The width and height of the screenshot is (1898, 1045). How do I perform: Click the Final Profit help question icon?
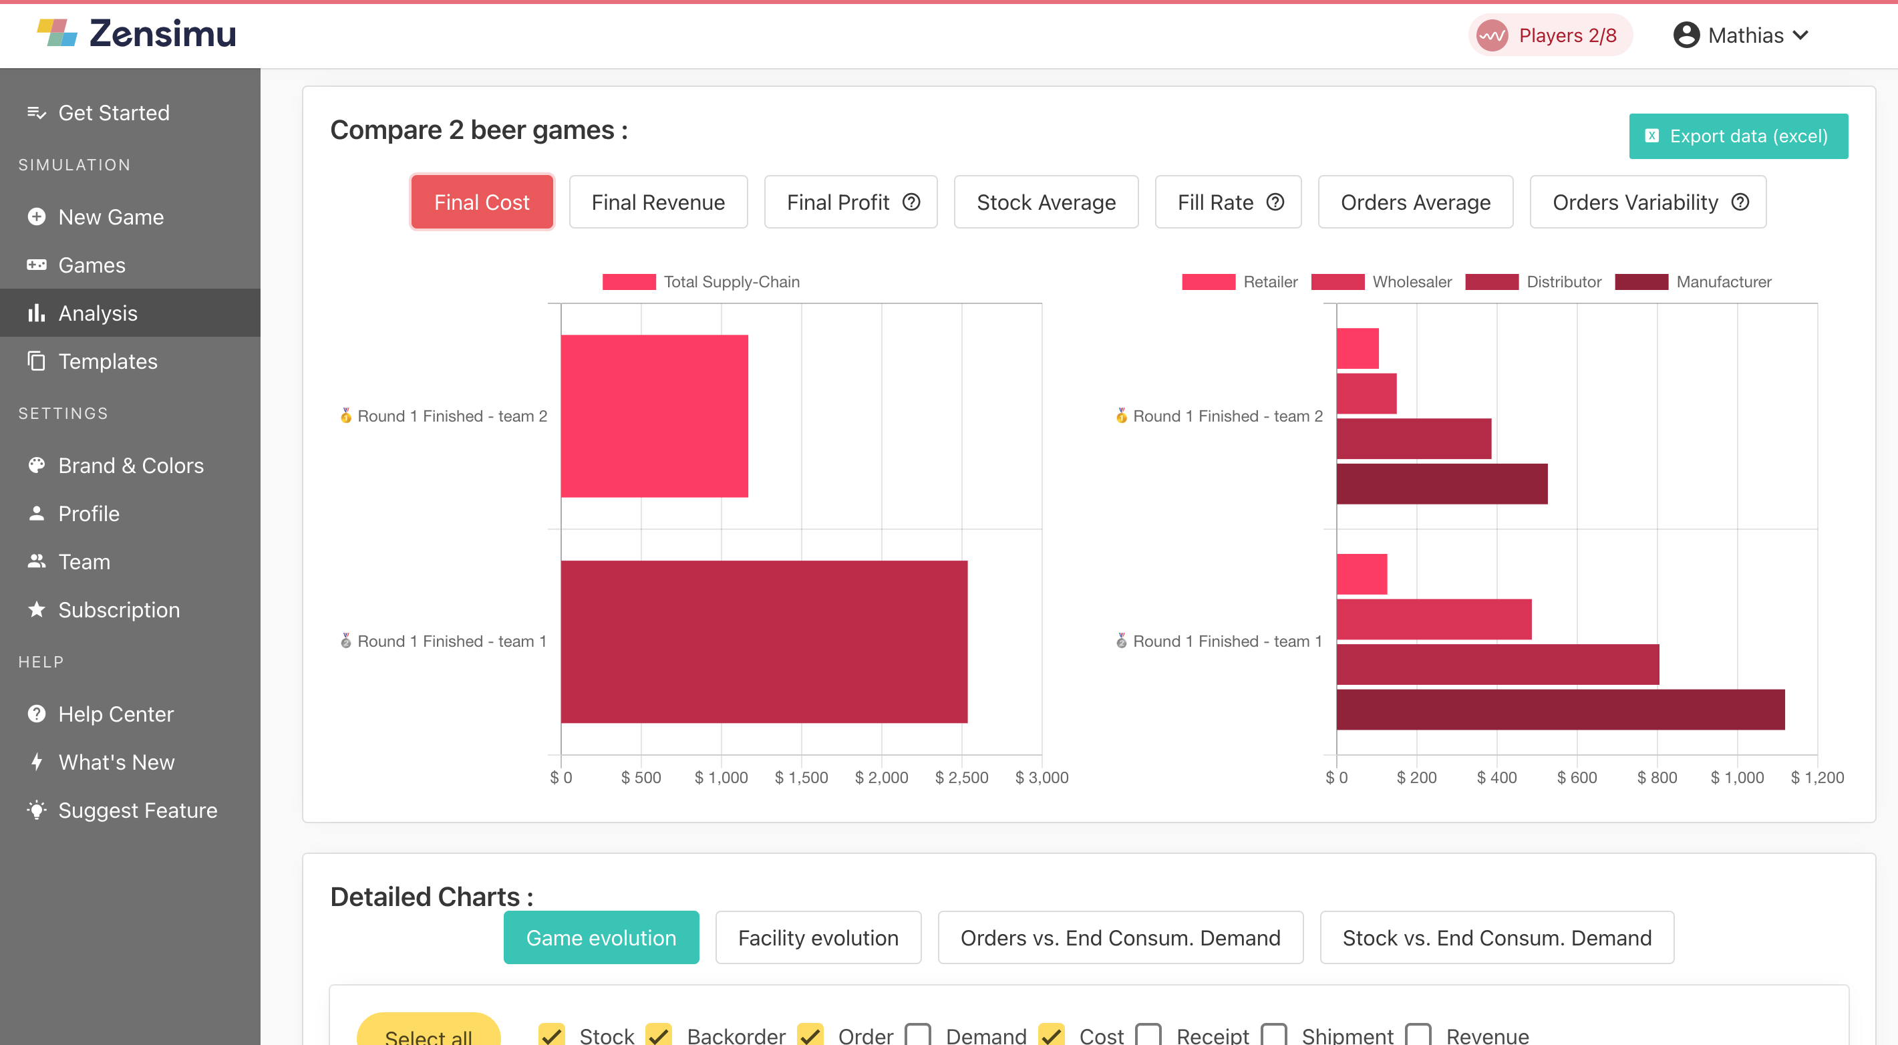(x=911, y=202)
